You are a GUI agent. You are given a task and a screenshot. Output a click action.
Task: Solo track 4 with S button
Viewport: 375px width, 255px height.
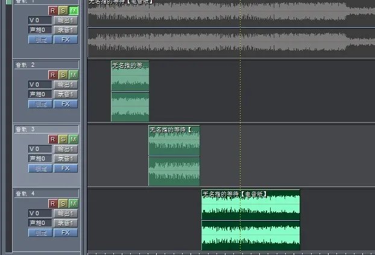(63, 203)
